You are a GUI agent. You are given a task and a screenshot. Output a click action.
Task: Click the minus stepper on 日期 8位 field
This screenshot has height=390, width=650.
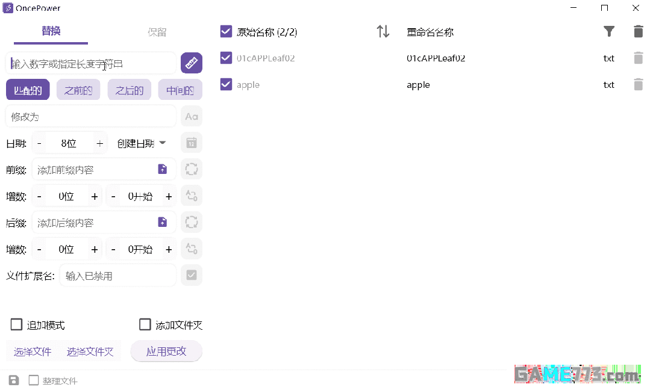[39, 143]
